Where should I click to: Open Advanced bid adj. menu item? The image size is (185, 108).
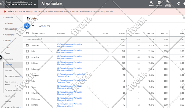pos(12,107)
